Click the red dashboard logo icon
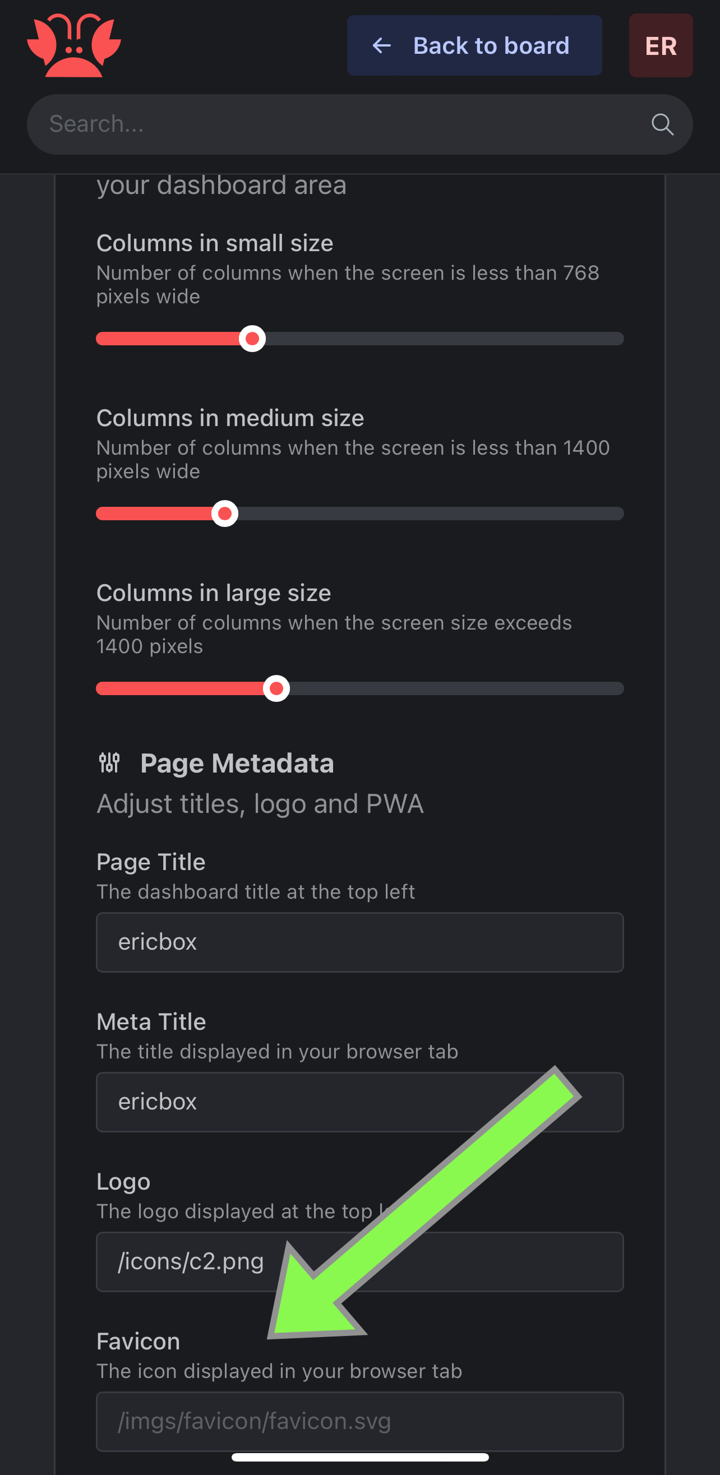The width and height of the screenshot is (720, 1475). pyautogui.click(x=75, y=46)
